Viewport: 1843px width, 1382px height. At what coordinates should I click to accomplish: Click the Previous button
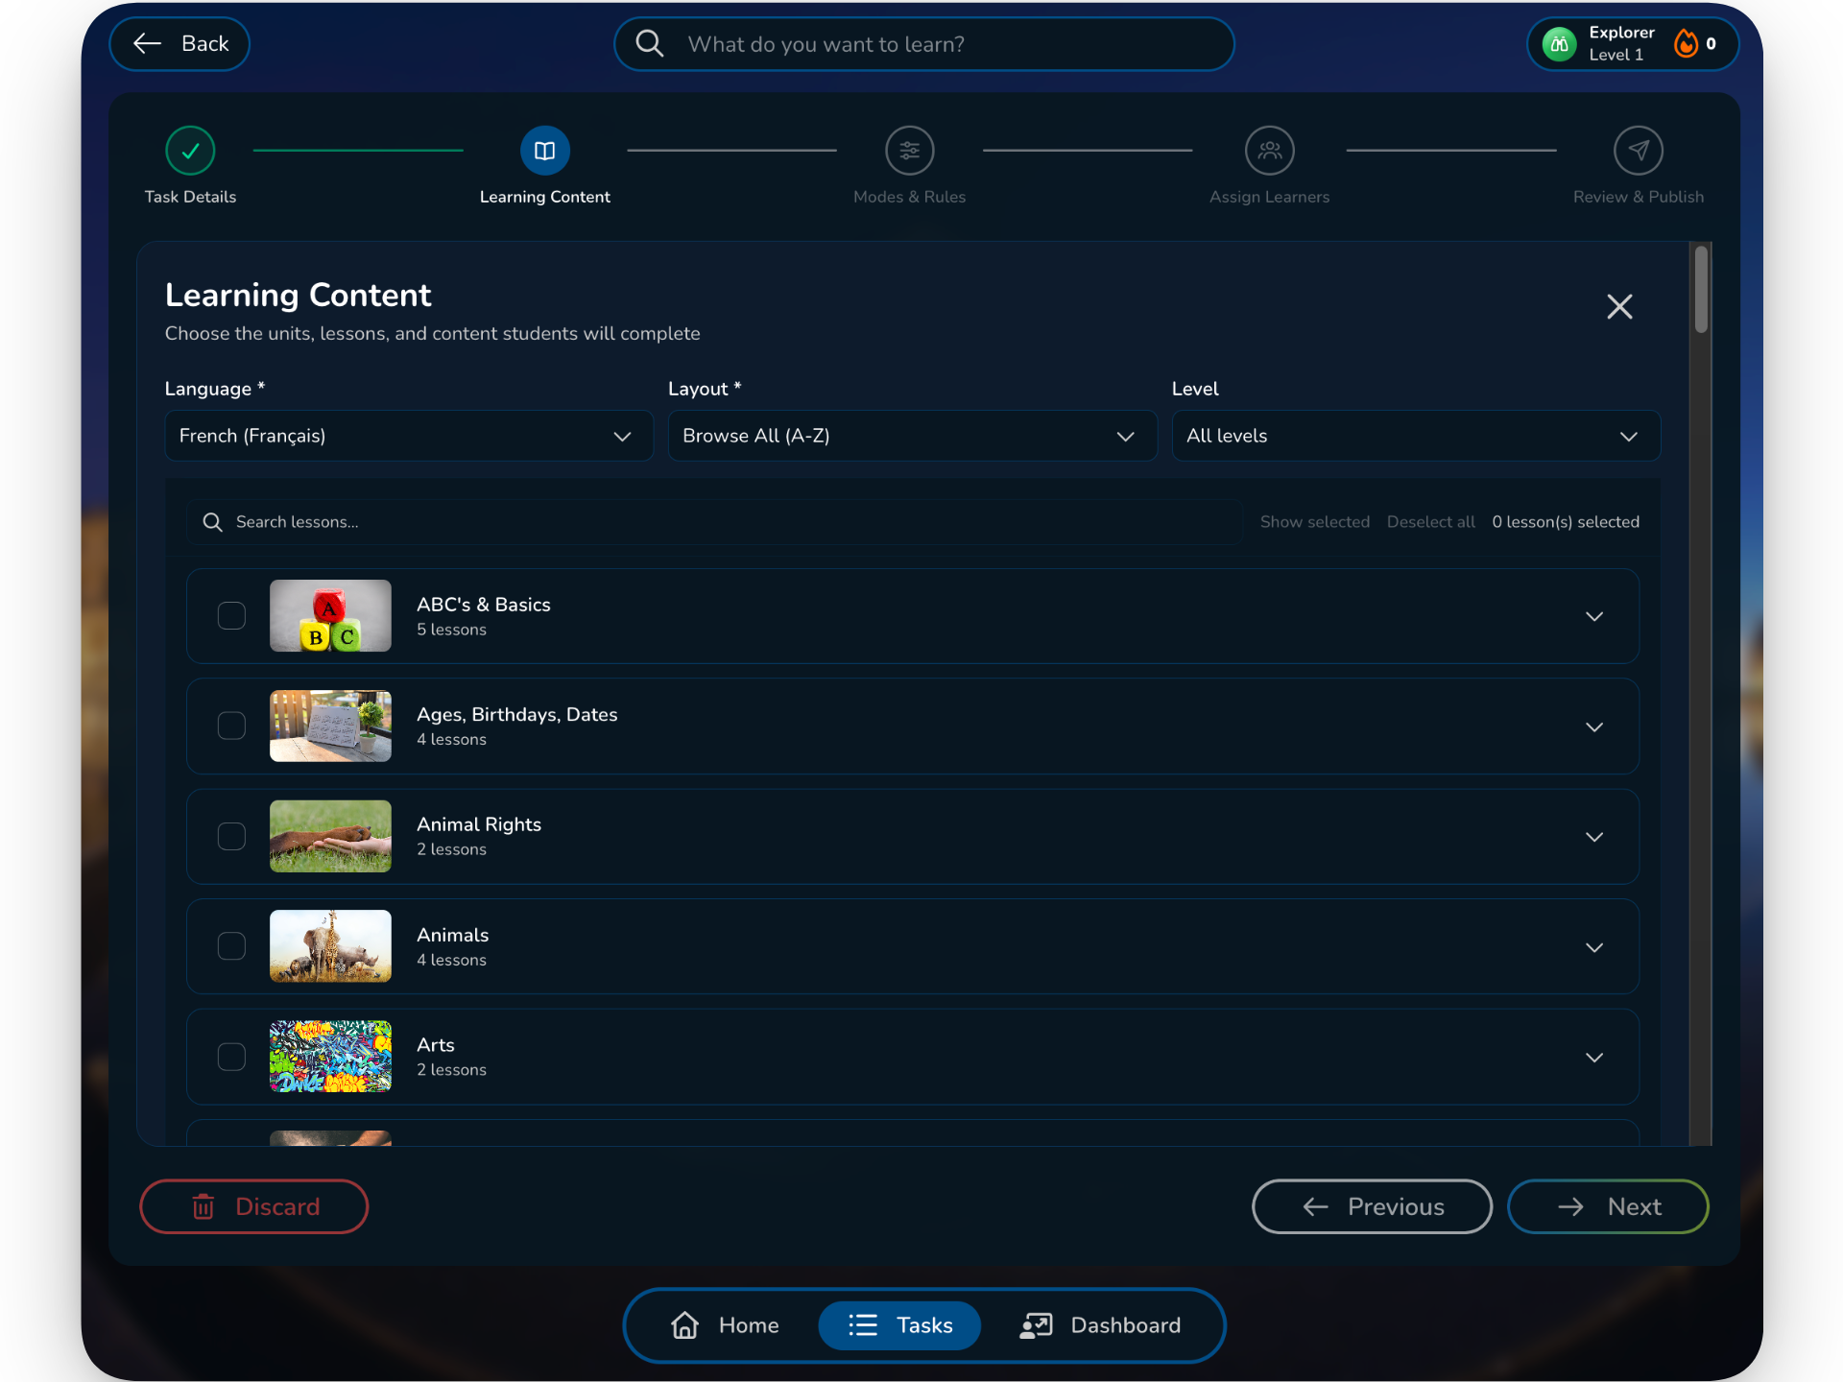1372,1206
